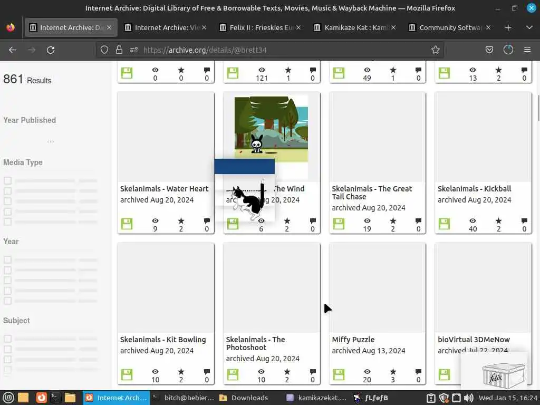Click the Felix box widget
The width and height of the screenshot is (540, 405).
(x=504, y=375)
